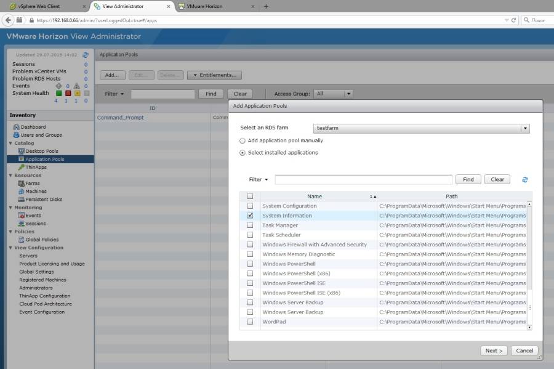
Task: Check the Windows Memory Diagnostic checkbox
Action: [x=250, y=254]
